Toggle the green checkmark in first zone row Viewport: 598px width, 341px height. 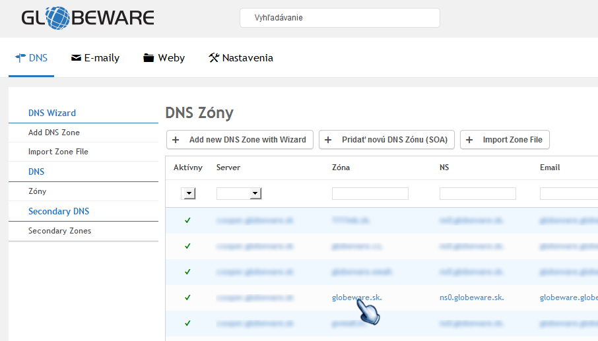[187, 220]
